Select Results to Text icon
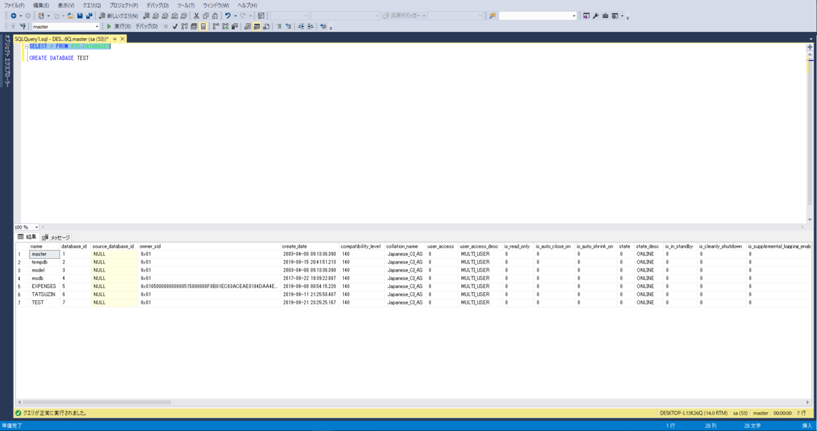Image resolution: width=817 pixels, height=431 pixels. point(248,27)
